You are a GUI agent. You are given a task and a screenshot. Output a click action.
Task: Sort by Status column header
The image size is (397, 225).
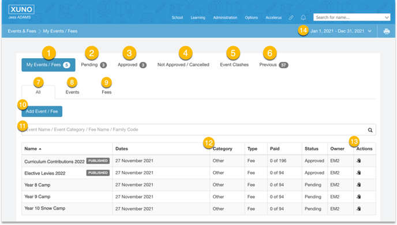coord(312,149)
